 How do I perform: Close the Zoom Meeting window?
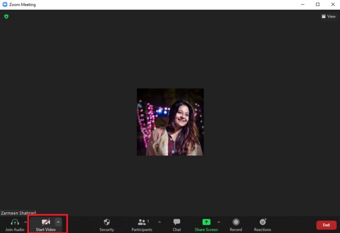pyautogui.click(x=333, y=4)
